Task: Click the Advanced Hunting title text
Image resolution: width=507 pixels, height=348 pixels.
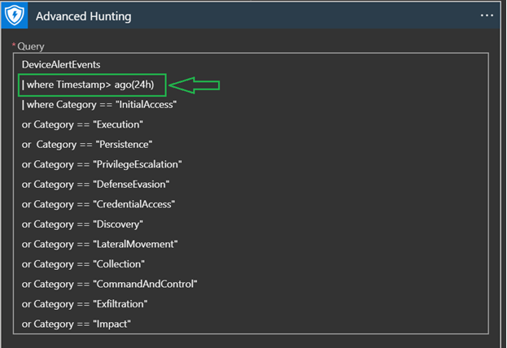Action: [x=84, y=16]
